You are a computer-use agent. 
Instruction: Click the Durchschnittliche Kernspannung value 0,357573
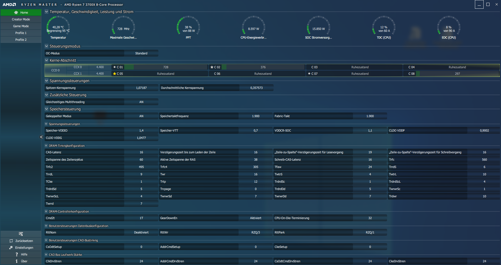pos(257,88)
